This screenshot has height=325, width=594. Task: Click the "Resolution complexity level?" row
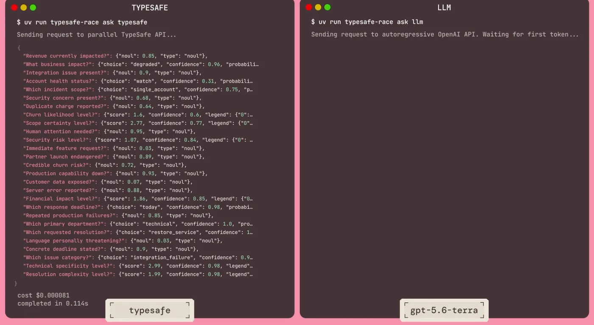138,275
